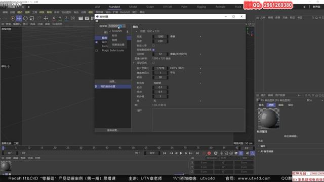The height and width of the screenshot is (182, 324).
Task: Toggle scale keyframe recording icon
Action: pyautogui.click(x=226, y=153)
